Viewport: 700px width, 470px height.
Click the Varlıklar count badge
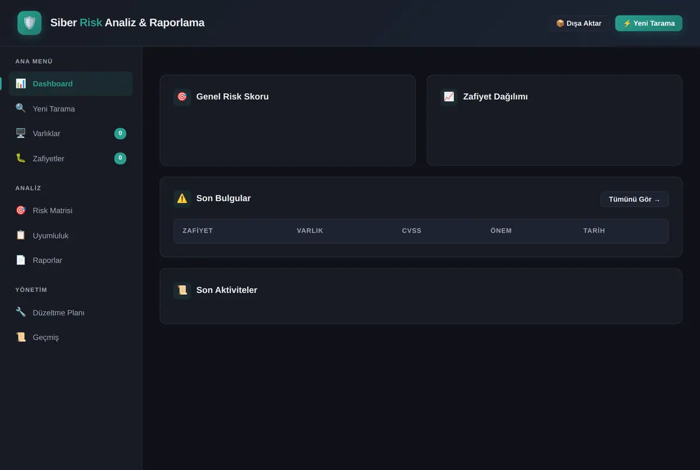tap(120, 134)
